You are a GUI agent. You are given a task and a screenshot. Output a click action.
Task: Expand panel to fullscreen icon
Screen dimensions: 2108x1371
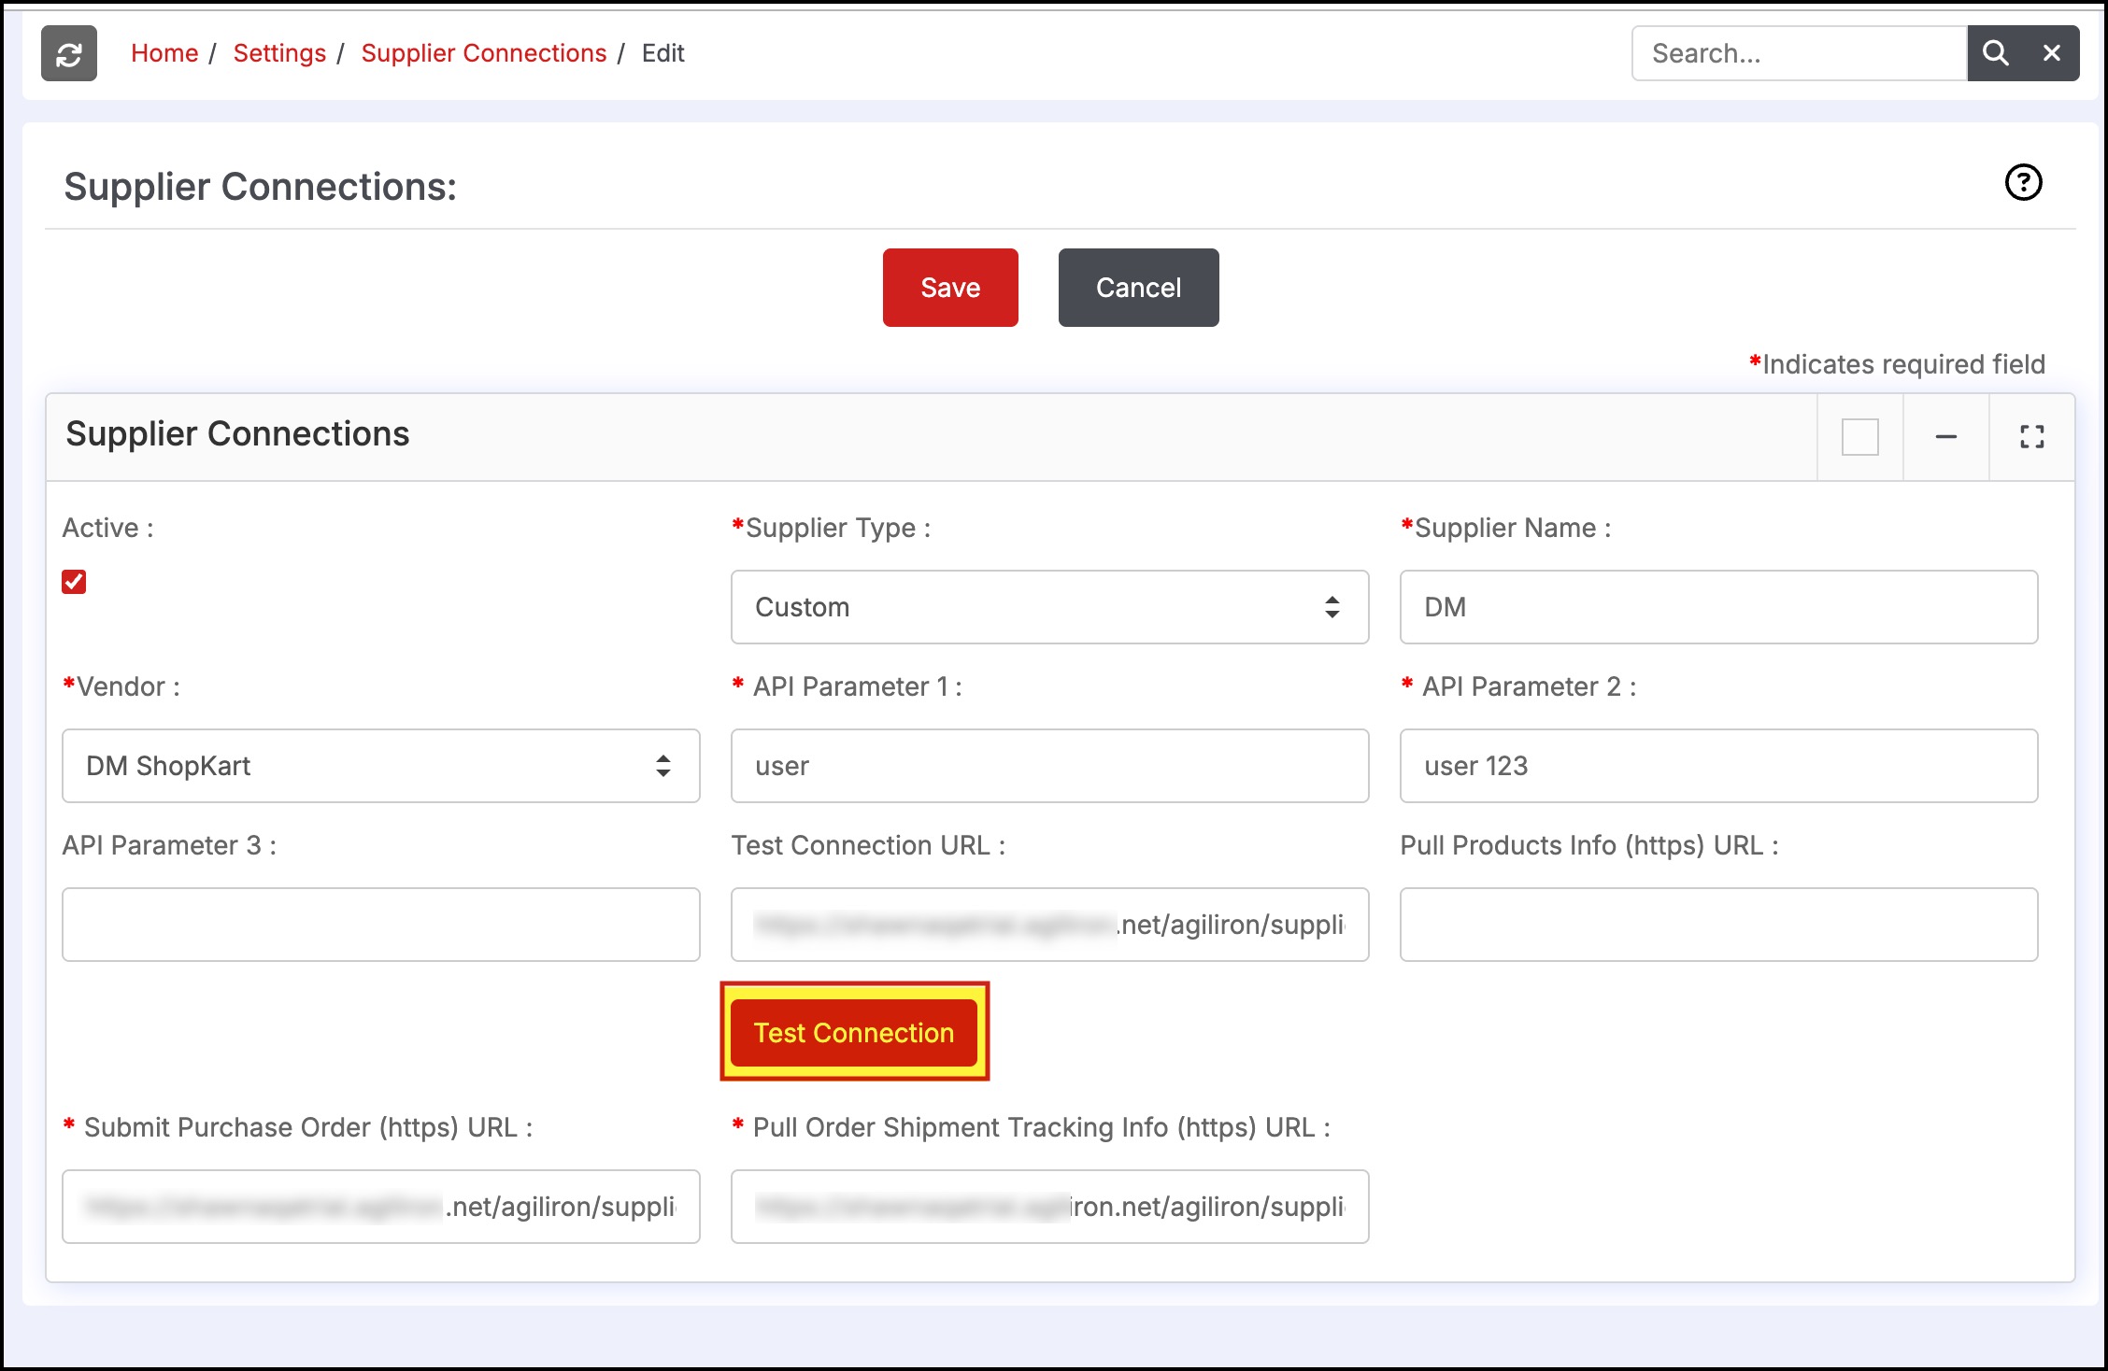[2031, 437]
